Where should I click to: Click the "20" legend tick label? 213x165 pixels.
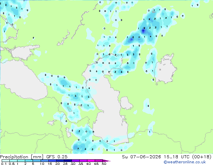point(57,164)
